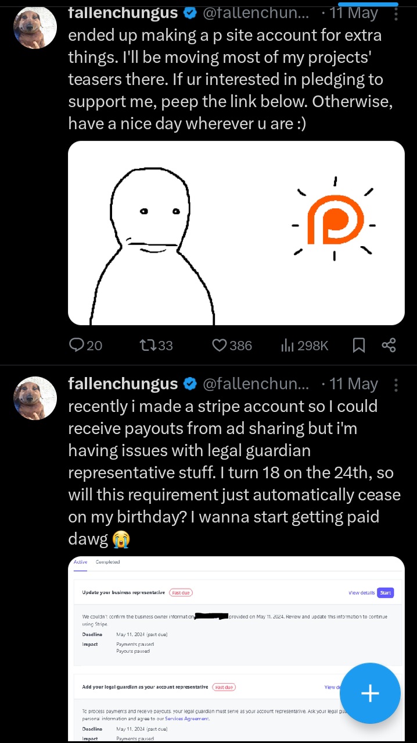Tap the verified badge on the Stripe tweet
The height and width of the screenshot is (743, 417).
pos(189,384)
